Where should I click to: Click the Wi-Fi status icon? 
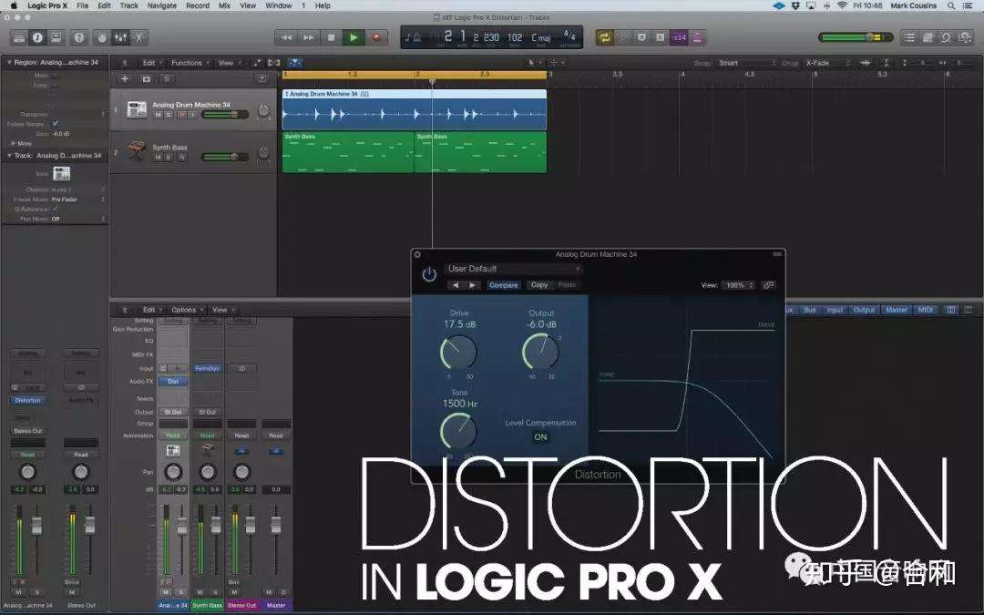point(842,5)
